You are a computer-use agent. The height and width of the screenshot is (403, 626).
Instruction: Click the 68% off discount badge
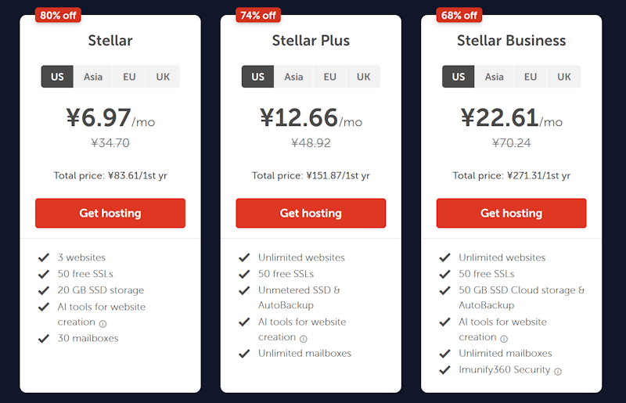[459, 15]
